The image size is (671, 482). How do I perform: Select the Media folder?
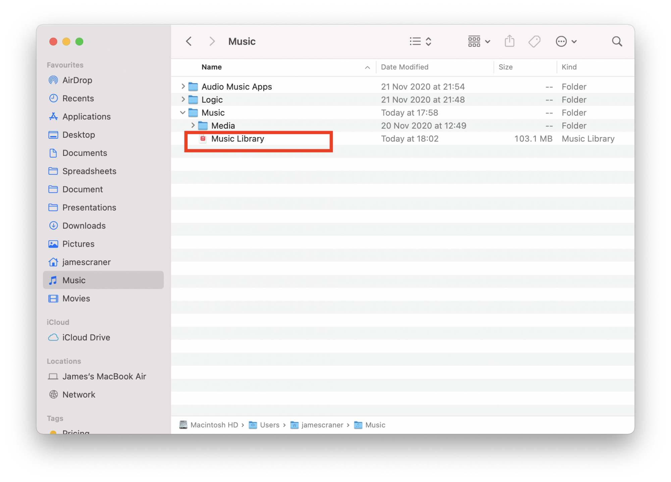[x=224, y=125]
